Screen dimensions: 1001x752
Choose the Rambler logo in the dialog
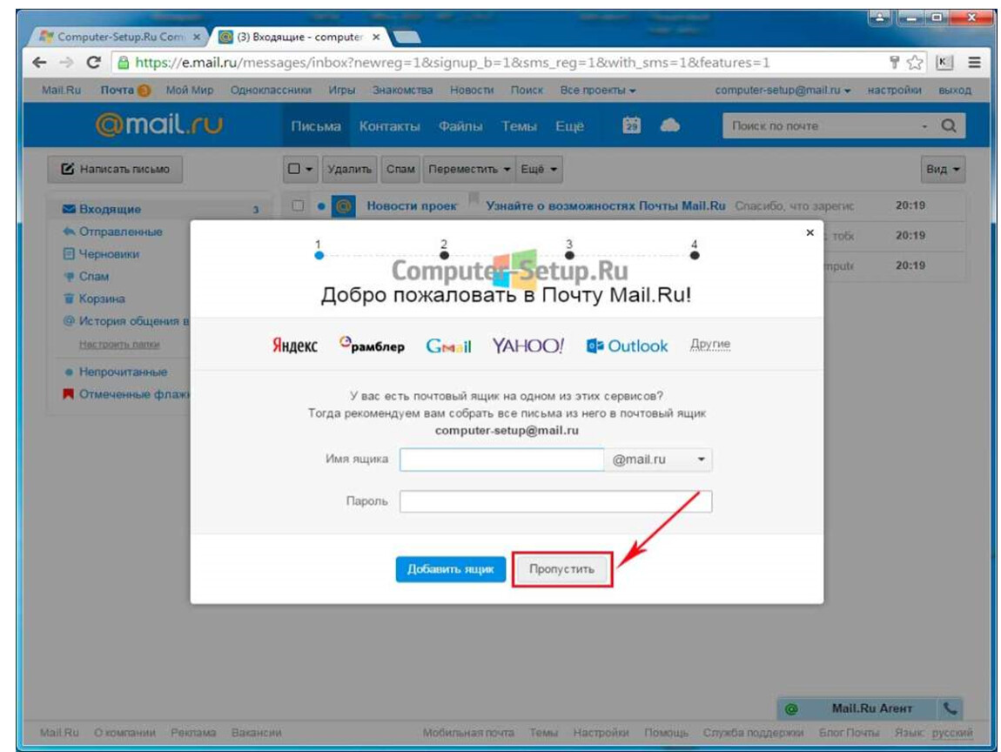click(372, 345)
